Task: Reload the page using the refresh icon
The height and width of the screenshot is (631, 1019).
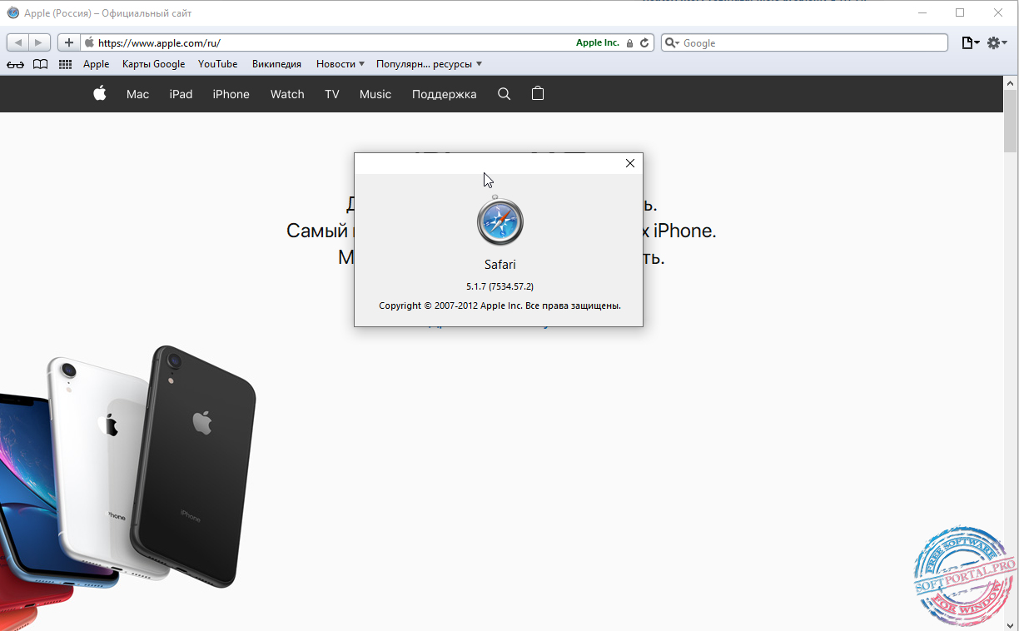Action: (x=644, y=42)
